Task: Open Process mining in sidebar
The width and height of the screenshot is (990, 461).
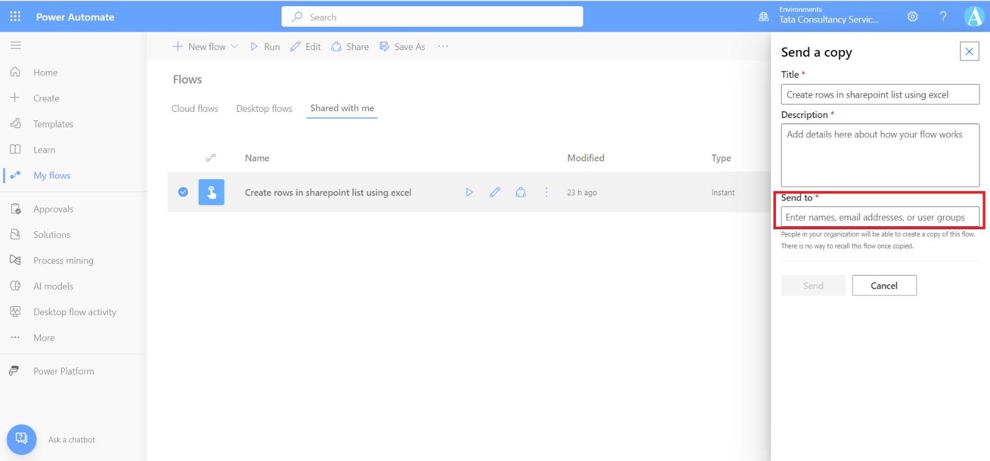Action: [x=63, y=260]
